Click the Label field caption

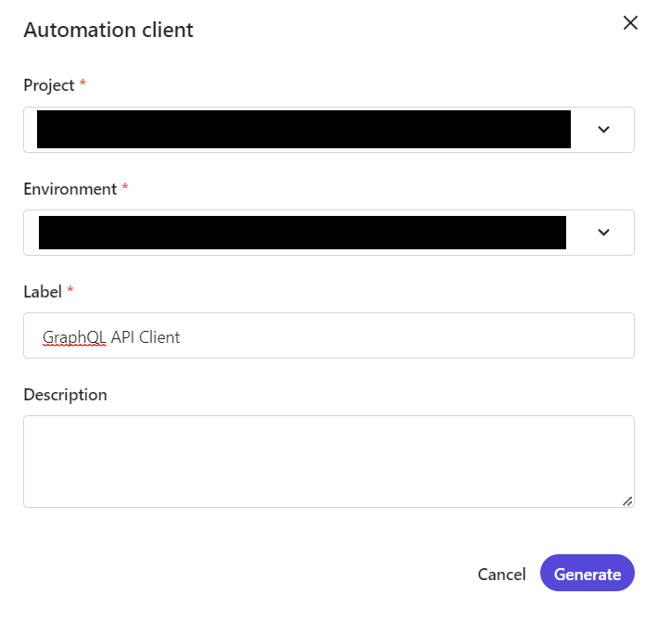43,292
